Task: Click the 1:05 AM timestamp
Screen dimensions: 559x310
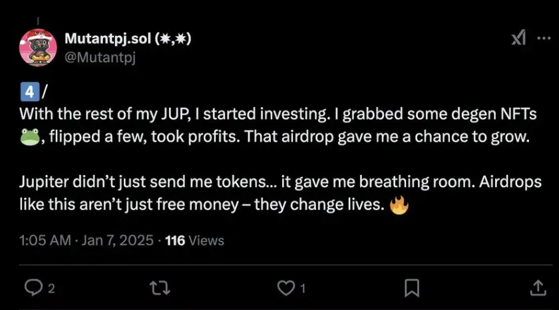Action: coord(45,240)
